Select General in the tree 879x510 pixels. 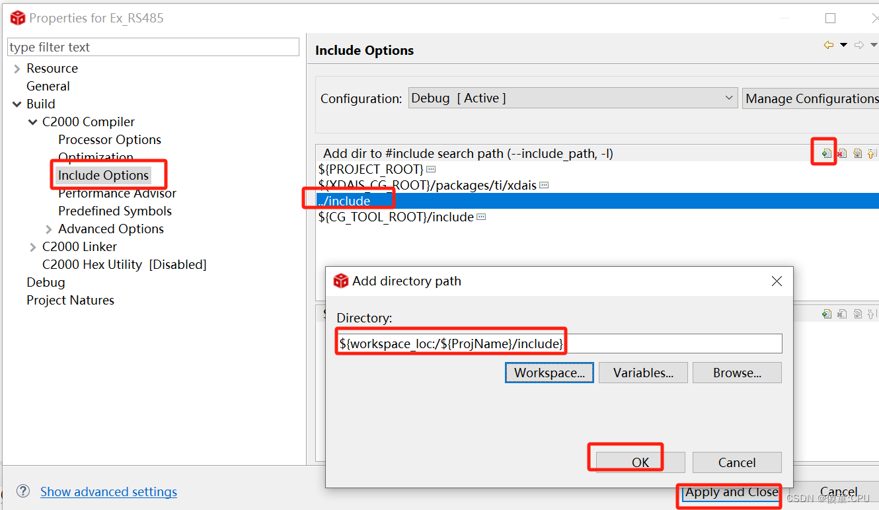[48, 86]
